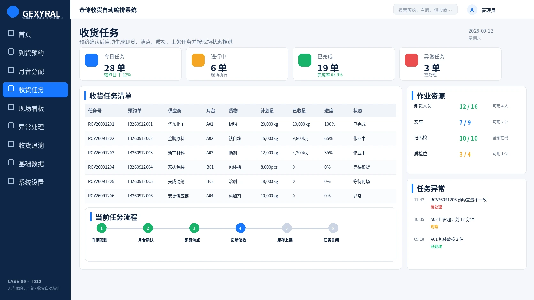Click the icon beside 首页

tap(11, 33)
